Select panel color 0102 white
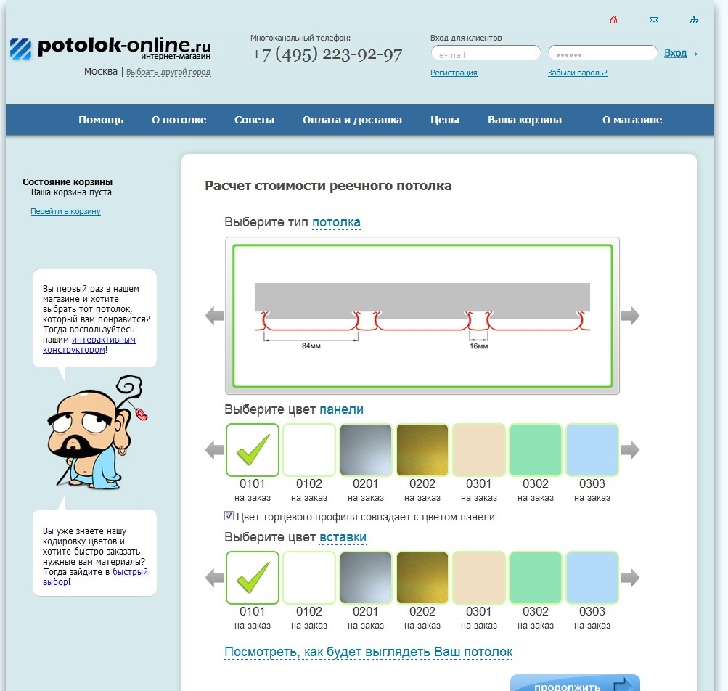Screen dimensions: 728x691 coord(309,449)
